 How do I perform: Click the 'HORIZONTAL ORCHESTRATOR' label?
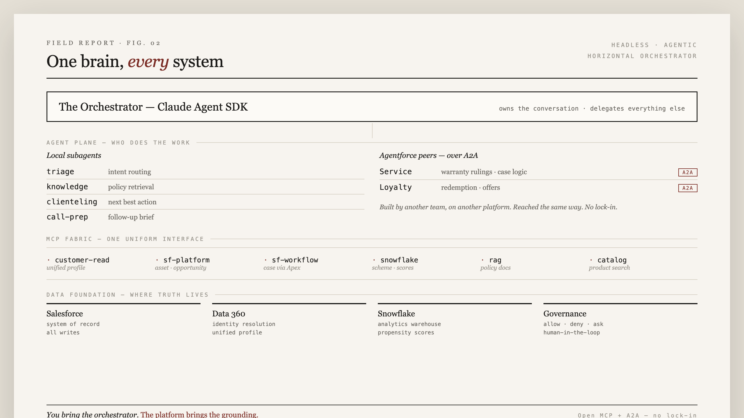click(x=642, y=56)
